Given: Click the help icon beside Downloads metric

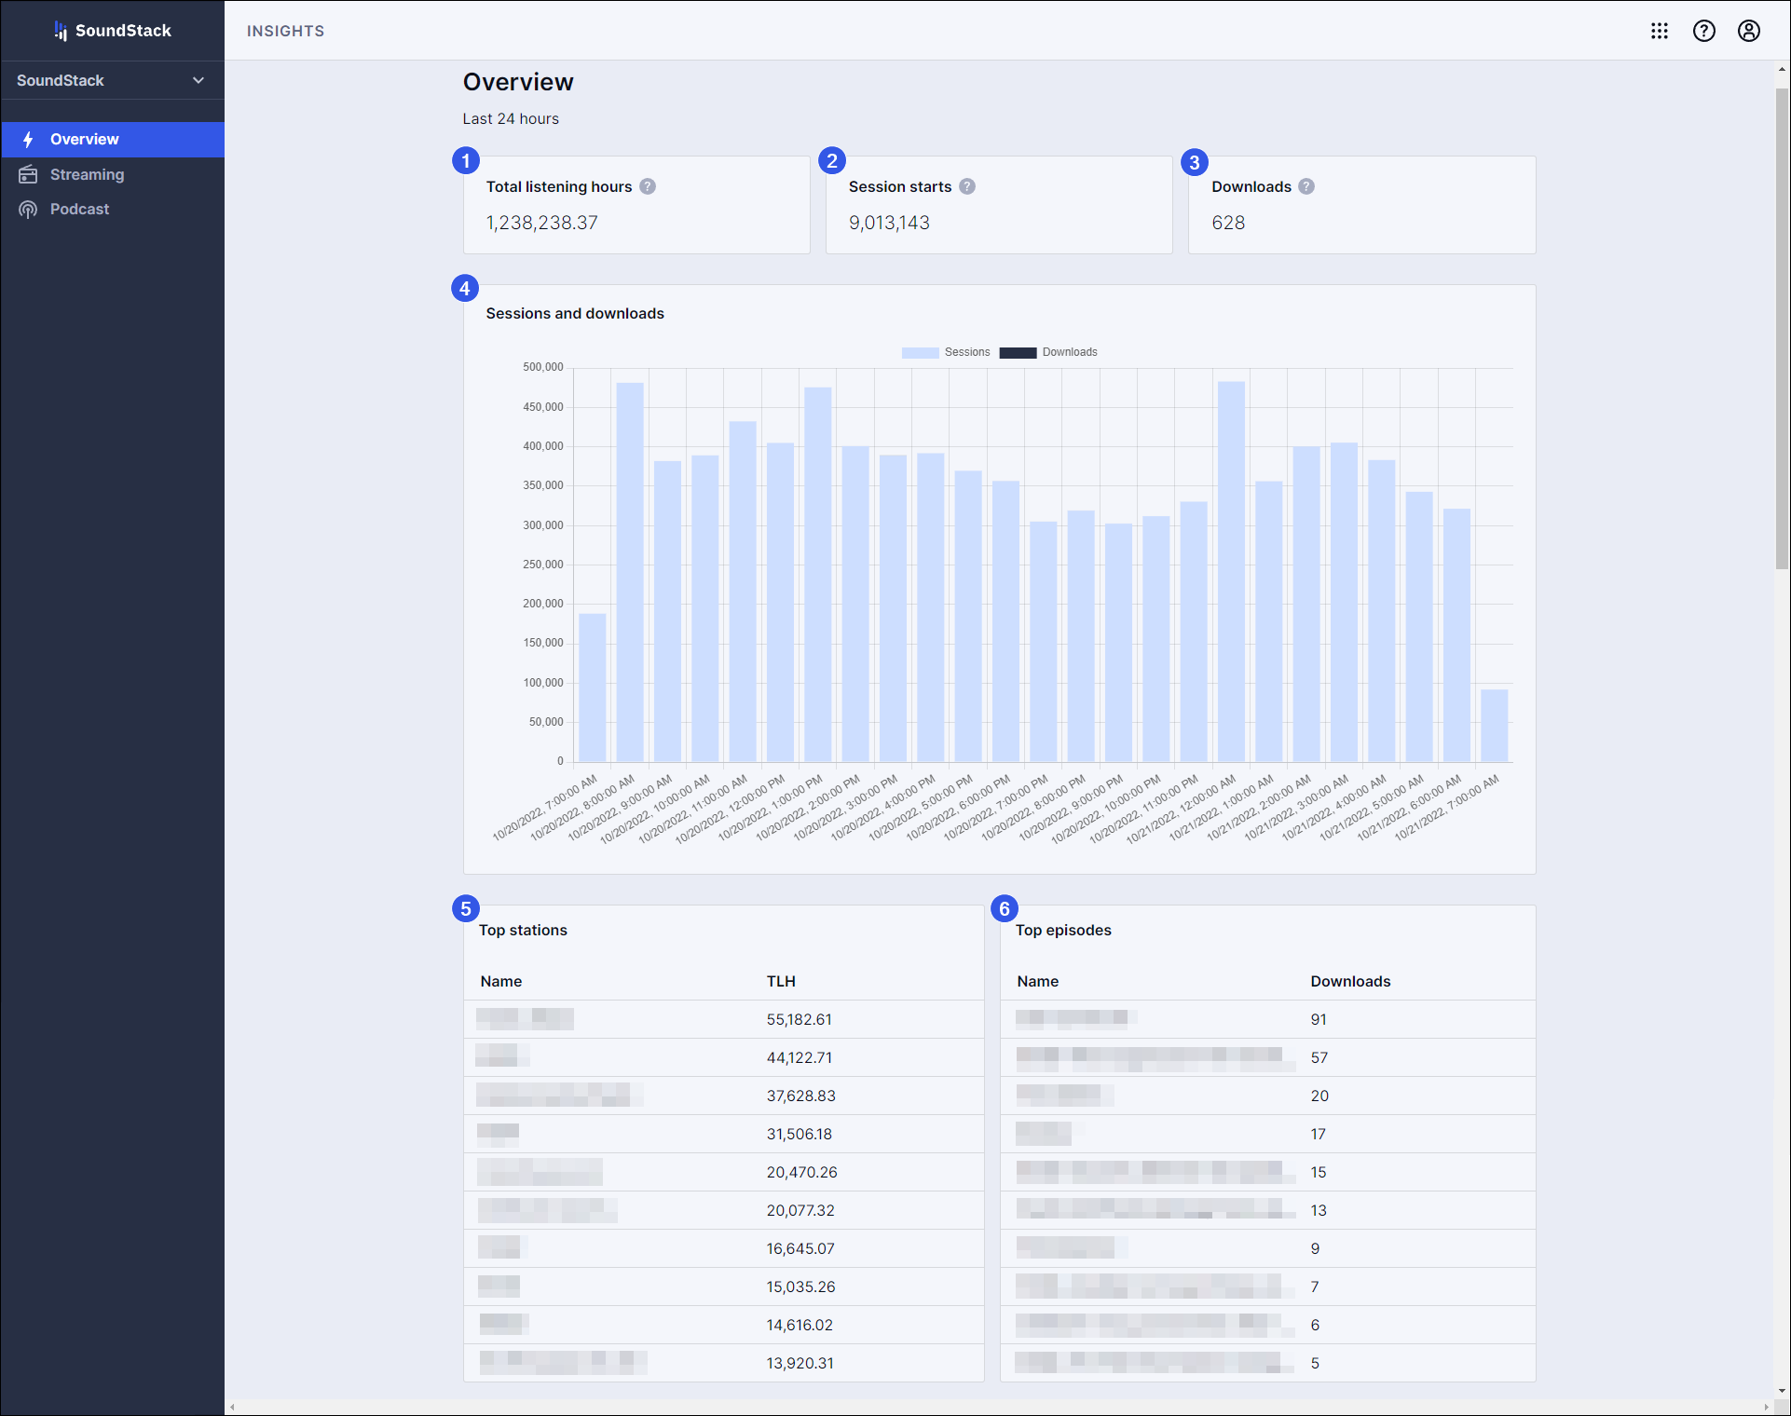Looking at the screenshot, I should click(1306, 186).
